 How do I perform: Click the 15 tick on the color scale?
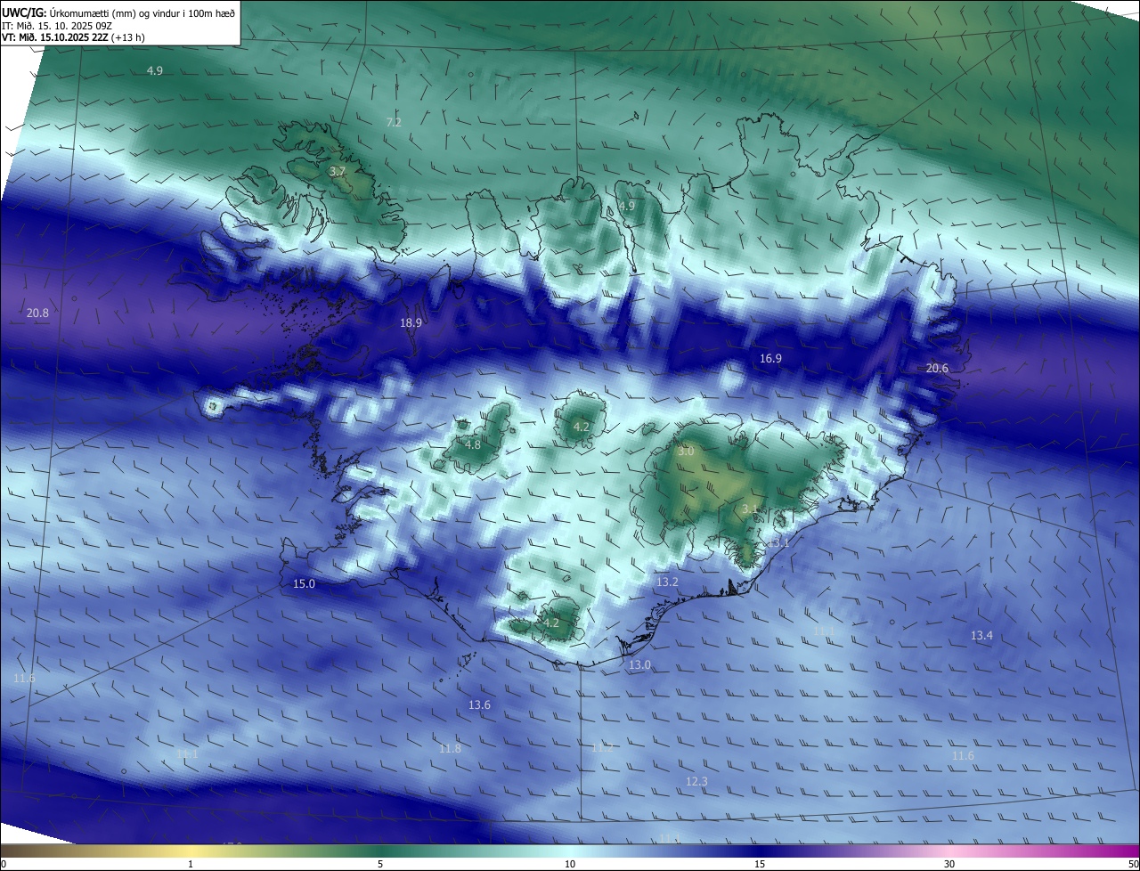tap(760, 864)
